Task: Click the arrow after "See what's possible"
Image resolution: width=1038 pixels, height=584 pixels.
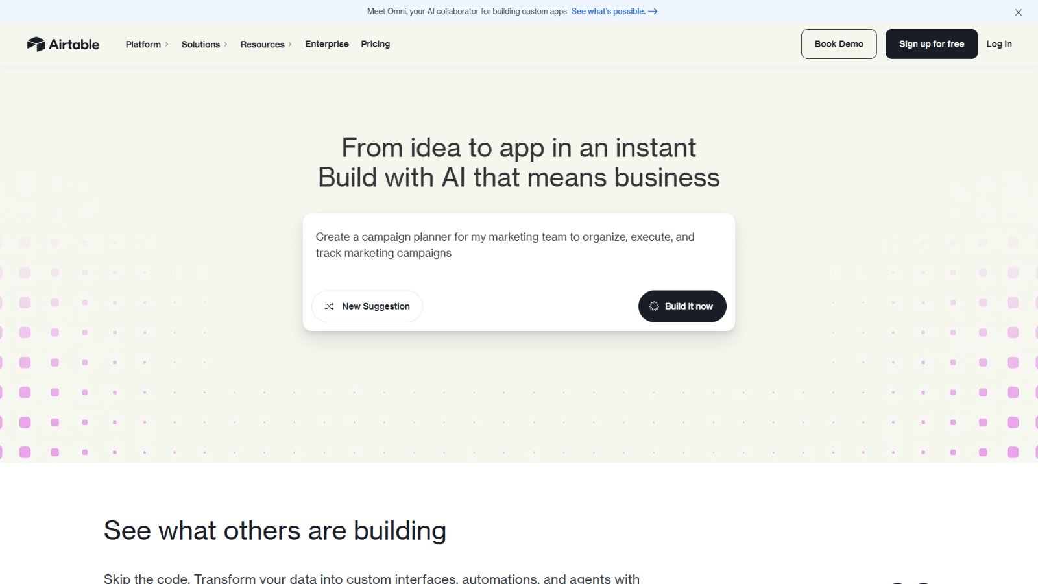Action: (653, 11)
